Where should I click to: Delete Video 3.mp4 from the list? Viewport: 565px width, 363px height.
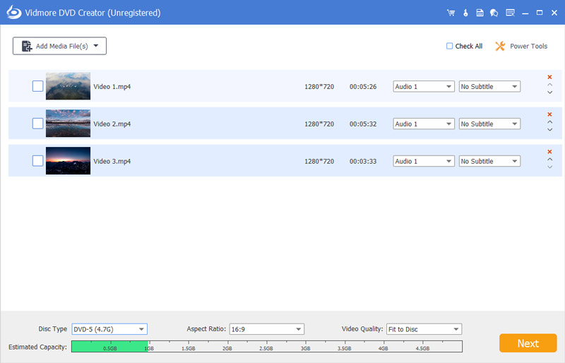549,152
